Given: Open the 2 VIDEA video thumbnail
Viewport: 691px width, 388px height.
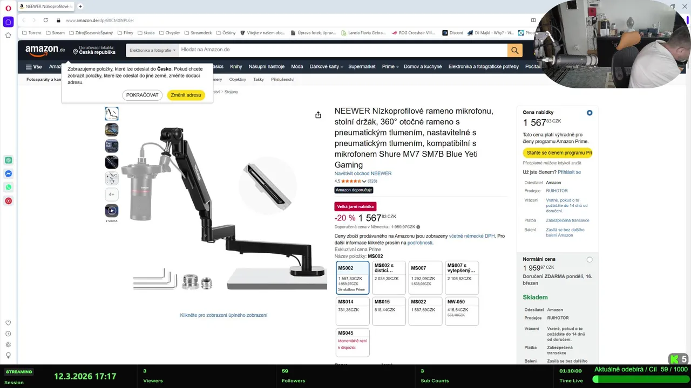Looking at the screenshot, I should pyautogui.click(x=111, y=211).
